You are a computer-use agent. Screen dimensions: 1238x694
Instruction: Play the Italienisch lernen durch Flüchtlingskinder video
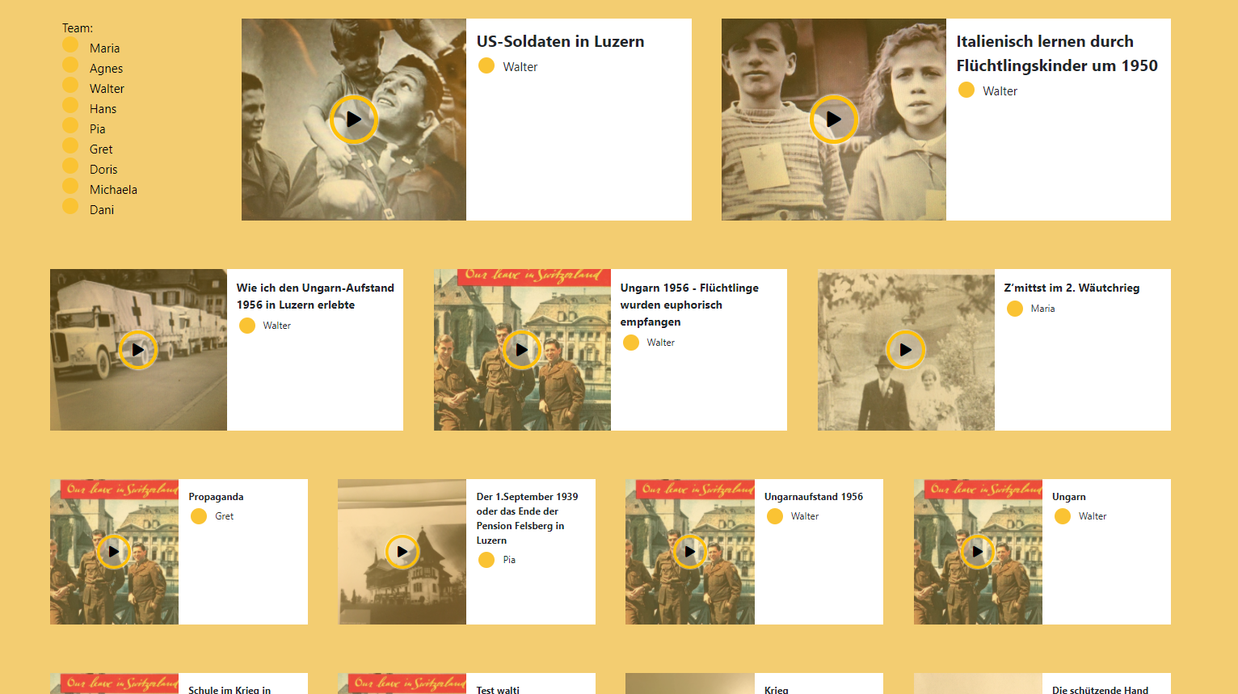tap(833, 120)
